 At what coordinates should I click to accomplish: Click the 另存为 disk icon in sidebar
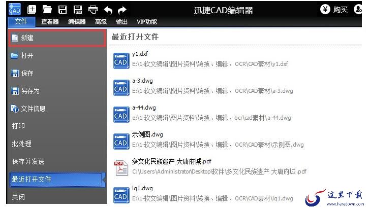(x=15, y=91)
